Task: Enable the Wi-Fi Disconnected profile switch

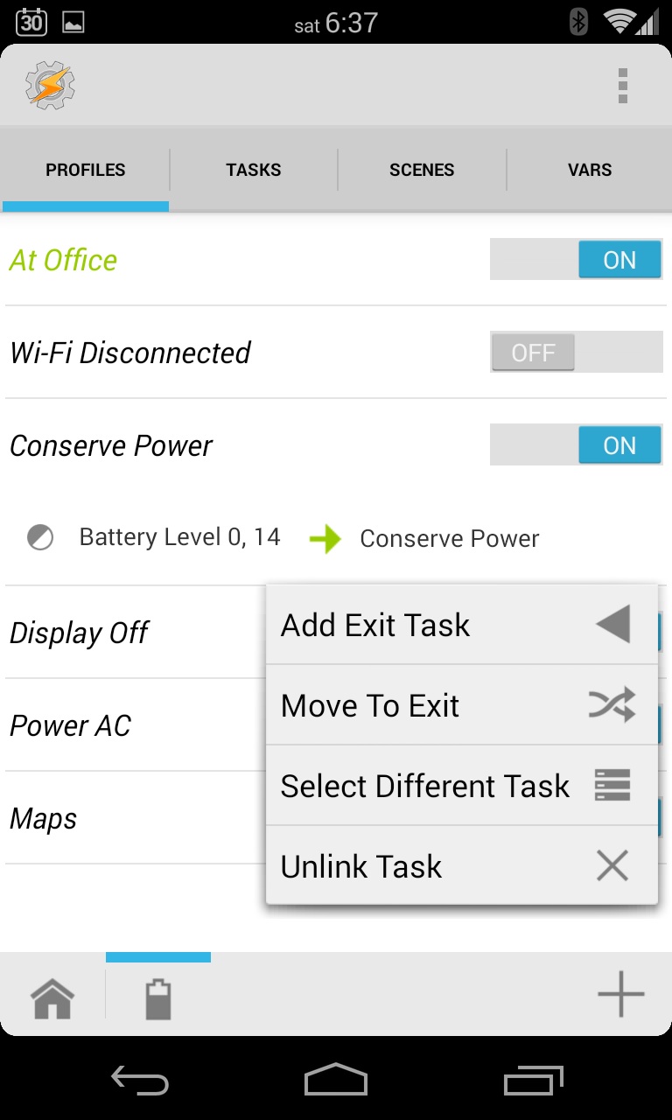Action: click(576, 353)
